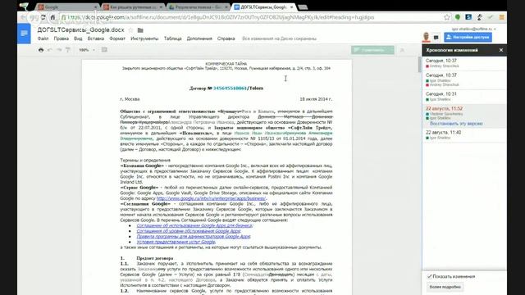Open the toolbar icon right of zoom
This screenshot has height=295, width=525.
pos(104,50)
